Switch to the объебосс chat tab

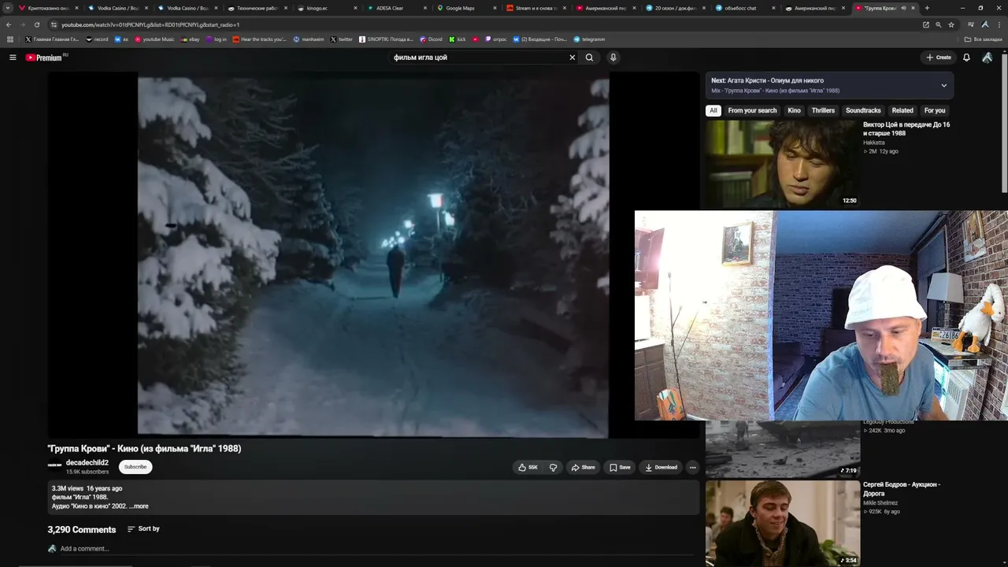(x=747, y=8)
